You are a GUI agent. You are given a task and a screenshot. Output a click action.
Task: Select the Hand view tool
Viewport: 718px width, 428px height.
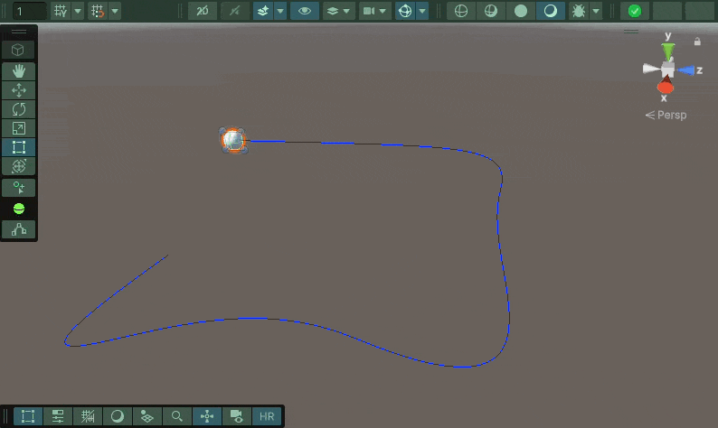tap(18, 70)
